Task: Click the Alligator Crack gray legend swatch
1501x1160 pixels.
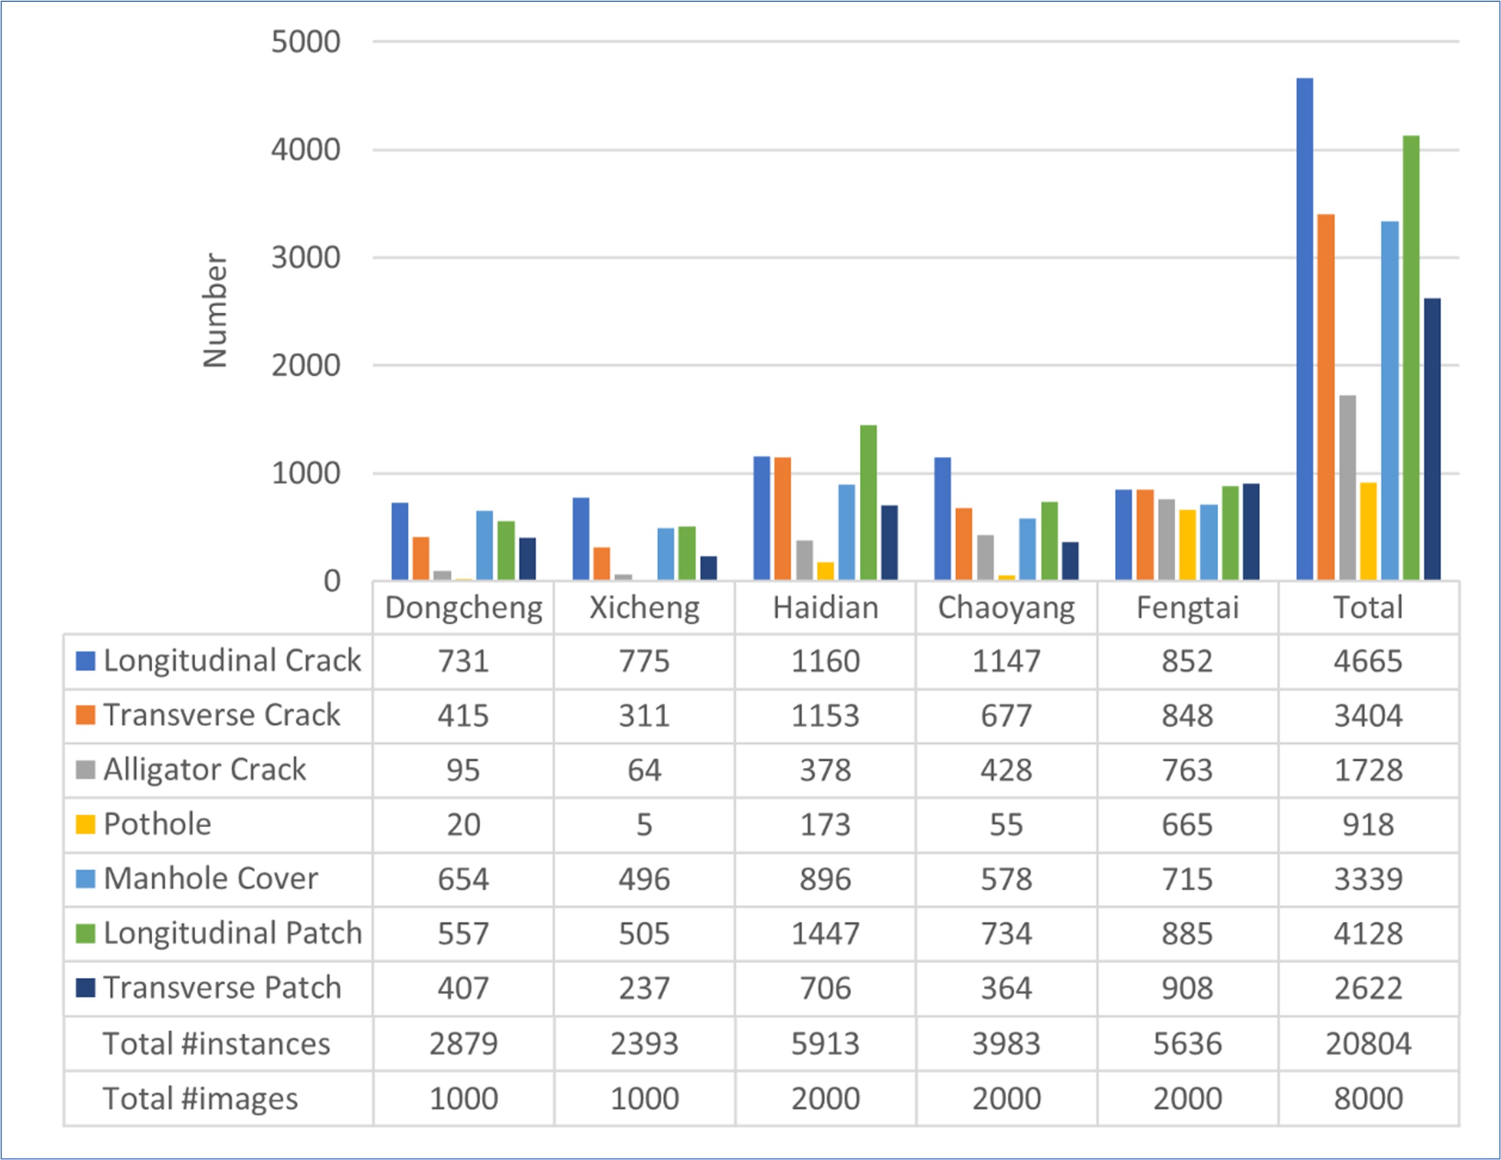Action: pos(85,770)
